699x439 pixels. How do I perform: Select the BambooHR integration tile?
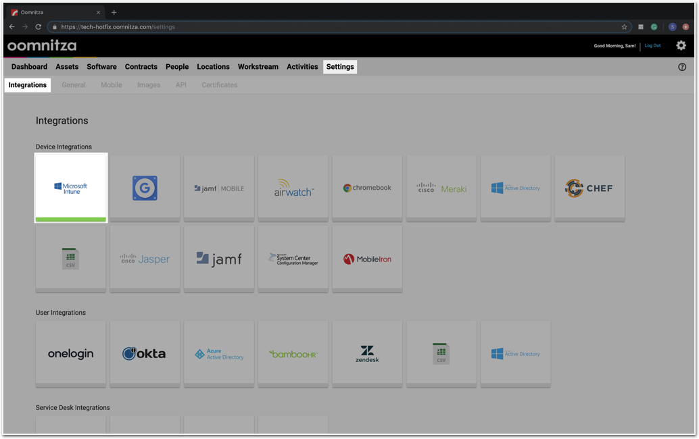(293, 354)
